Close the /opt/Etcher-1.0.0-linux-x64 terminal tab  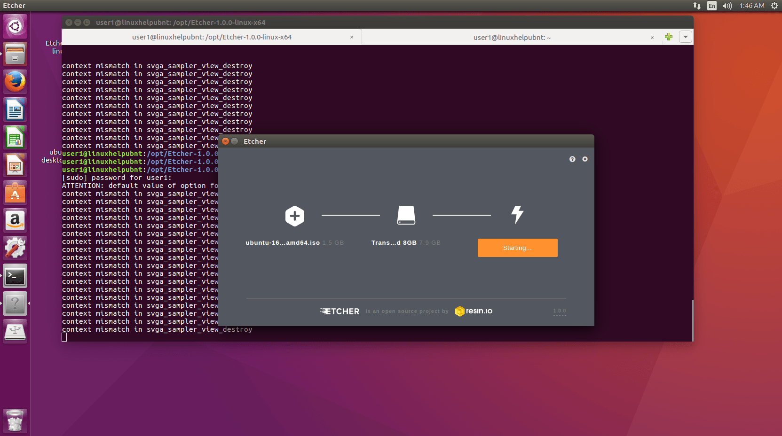click(352, 37)
